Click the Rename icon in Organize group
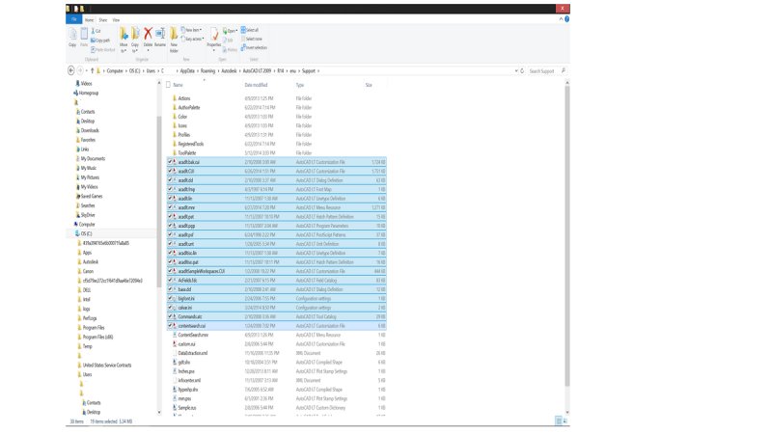 (x=160, y=37)
